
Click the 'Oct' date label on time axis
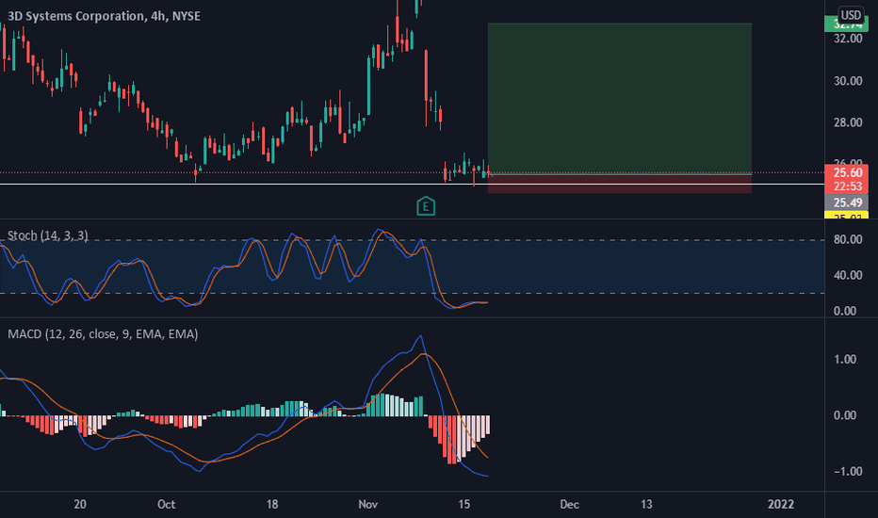tap(167, 505)
